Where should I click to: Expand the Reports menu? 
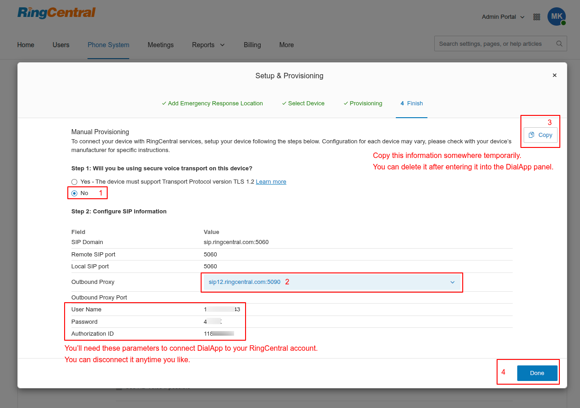click(208, 45)
